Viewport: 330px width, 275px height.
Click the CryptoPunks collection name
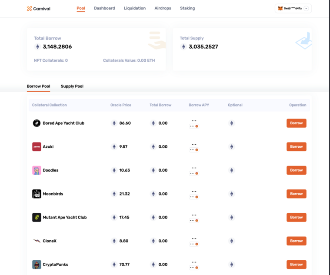(55, 264)
